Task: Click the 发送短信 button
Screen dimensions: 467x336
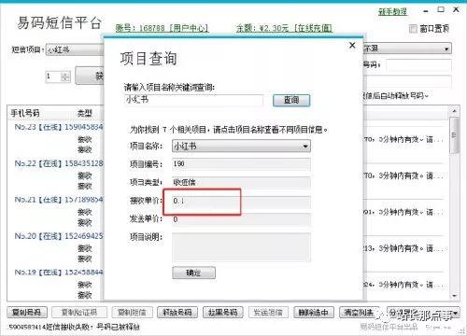Action: point(268,313)
